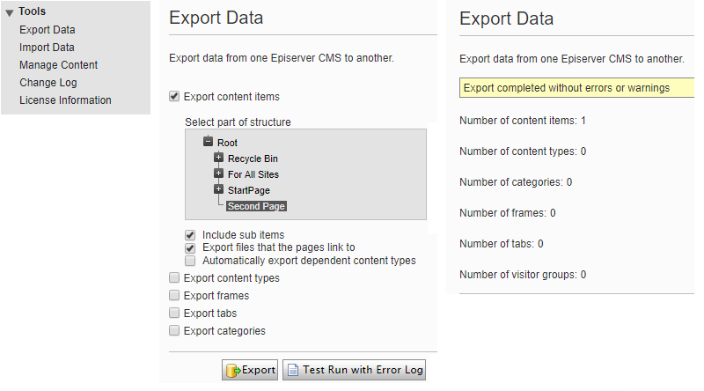This screenshot has width=704, height=391.
Task: Click 'Number of visitor groups: 0' text
Action: (523, 275)
